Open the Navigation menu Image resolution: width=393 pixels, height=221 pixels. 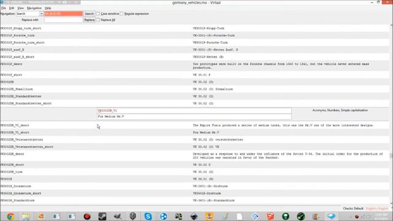pos(34,8)
